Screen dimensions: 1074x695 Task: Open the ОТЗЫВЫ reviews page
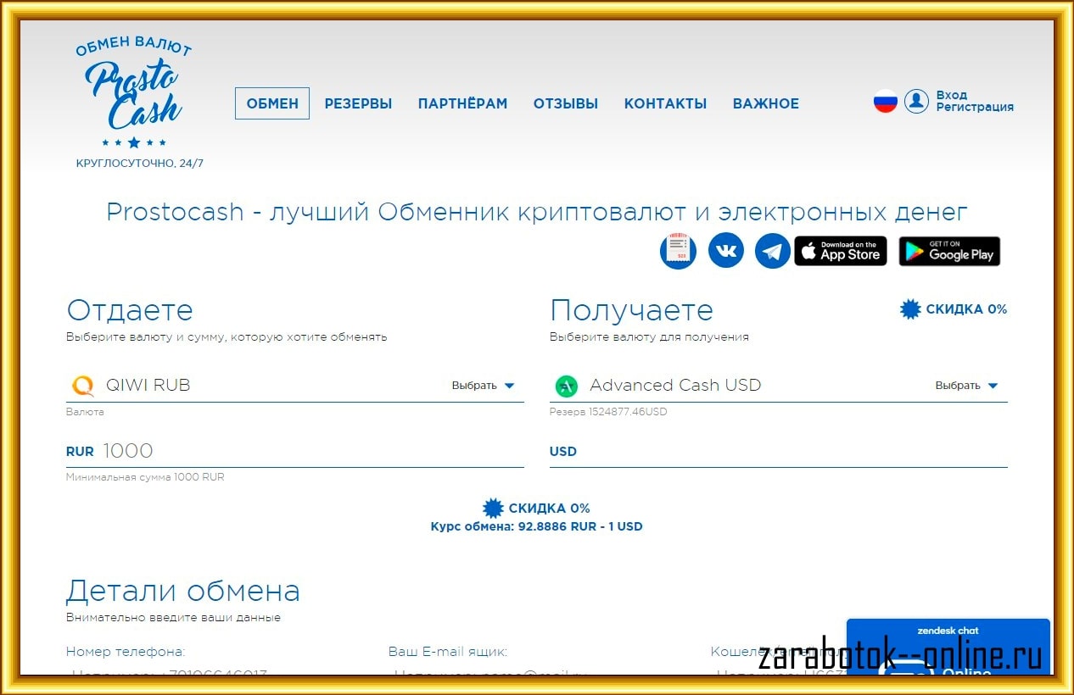[565, 103]
